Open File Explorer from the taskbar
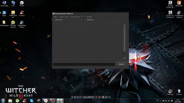Viewport: 184px width, 103px height. [x=10, y=101]
